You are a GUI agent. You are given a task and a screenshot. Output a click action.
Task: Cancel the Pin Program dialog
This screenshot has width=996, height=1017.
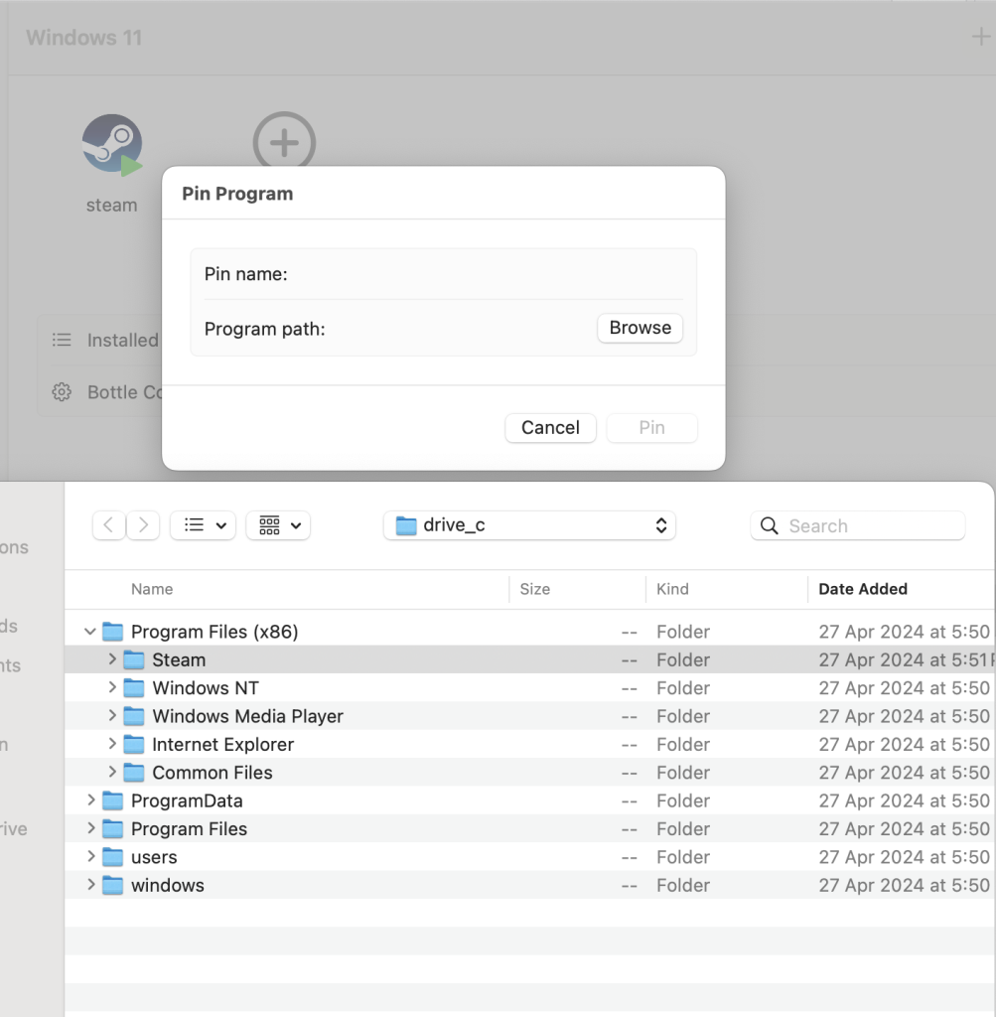tap(550, 428)
